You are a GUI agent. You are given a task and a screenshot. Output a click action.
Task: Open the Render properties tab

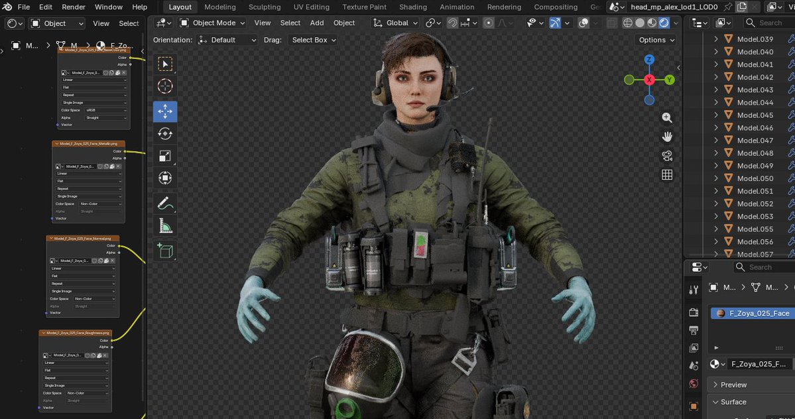(694, 312)
